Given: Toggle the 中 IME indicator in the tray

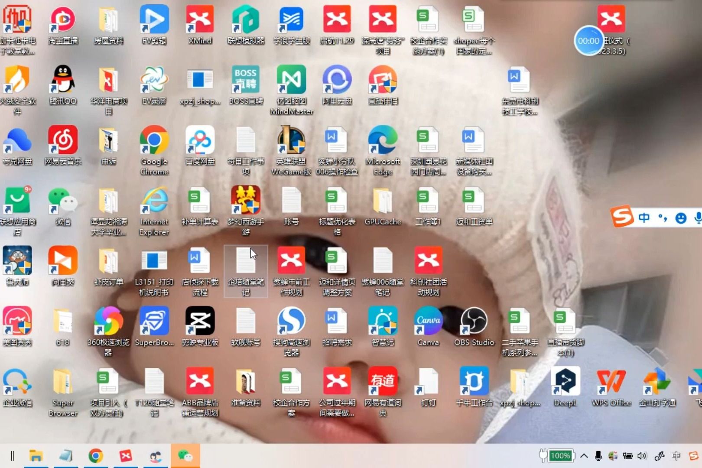Looking at the screenshot, I should point(676,455).
